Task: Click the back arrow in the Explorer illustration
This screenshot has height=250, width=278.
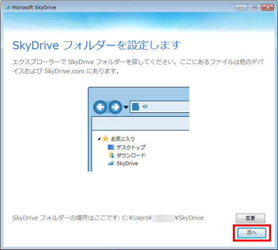Action: point(100,107)
